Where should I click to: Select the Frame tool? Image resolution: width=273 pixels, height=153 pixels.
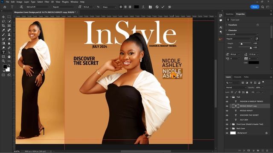point(9,25)
